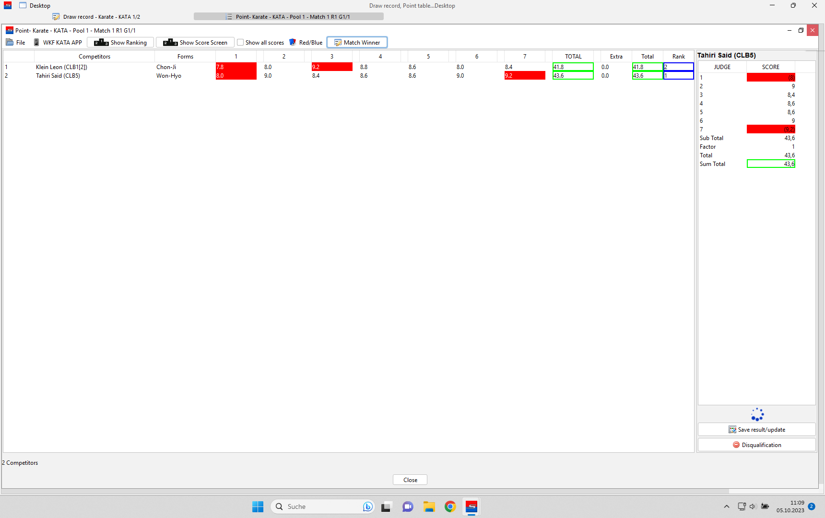Click the network icon in system tray
Image resolution: width=825 pixels, height=518 pixels.
(x=742, y=506)
